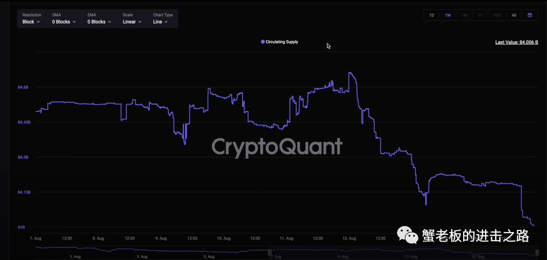Click the CryptoQuant watermark logo
The image size is (547, 260).
(276, 146)
